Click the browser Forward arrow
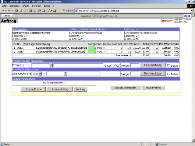Screen dimensions: 195x146 coord(9,11)
